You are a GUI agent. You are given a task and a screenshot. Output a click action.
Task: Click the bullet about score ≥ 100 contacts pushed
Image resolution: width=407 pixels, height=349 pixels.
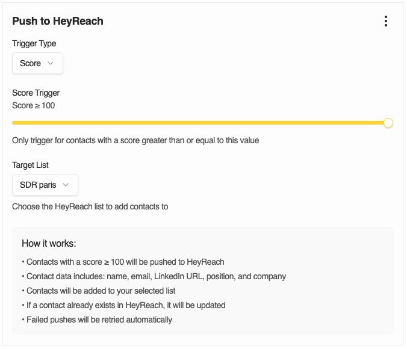(123, 262)
